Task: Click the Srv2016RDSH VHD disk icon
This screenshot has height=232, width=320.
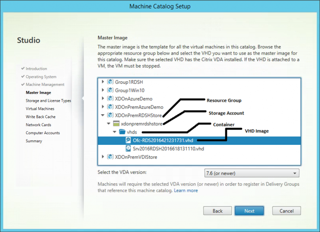Action: (128, 148)
